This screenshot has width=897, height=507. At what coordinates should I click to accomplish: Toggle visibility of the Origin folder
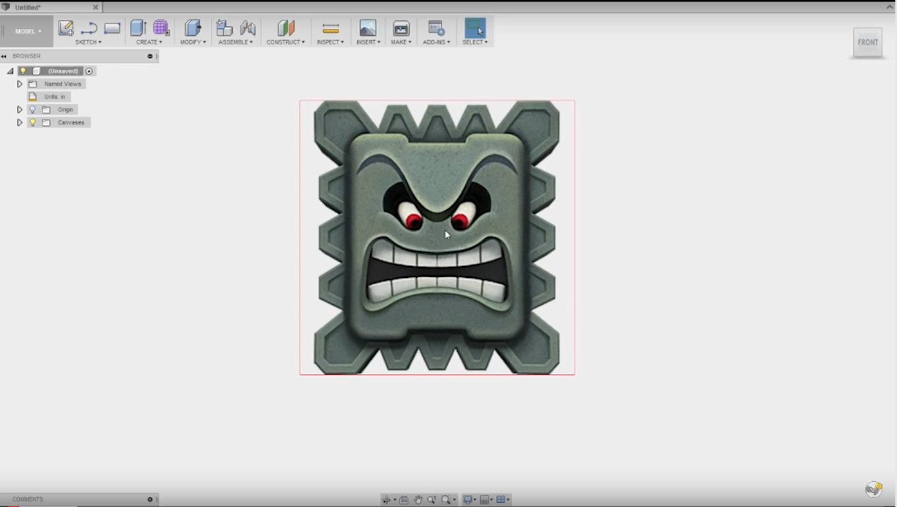pyautogui.click(x=32, y=109)
